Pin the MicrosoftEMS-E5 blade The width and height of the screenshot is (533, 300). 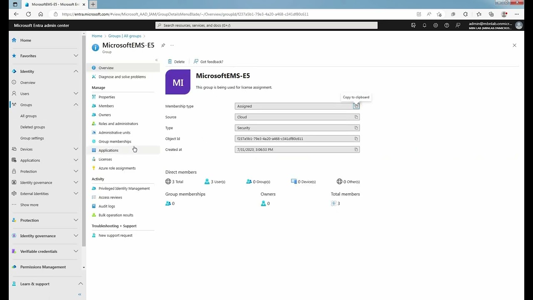point(163,45)
